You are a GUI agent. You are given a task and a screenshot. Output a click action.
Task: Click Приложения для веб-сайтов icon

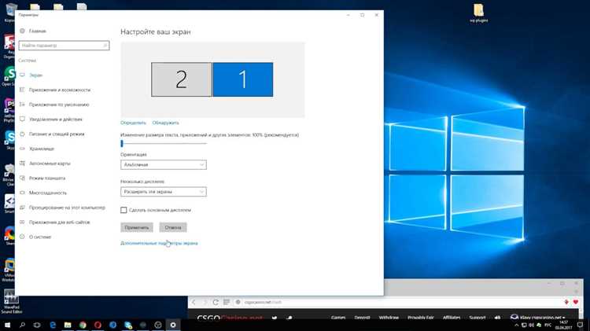(22, 222)
